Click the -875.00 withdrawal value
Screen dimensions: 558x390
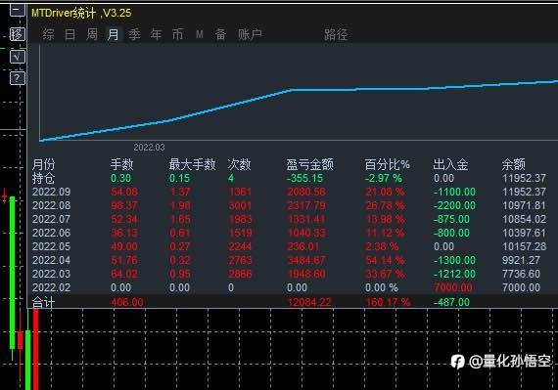[451, 219]
